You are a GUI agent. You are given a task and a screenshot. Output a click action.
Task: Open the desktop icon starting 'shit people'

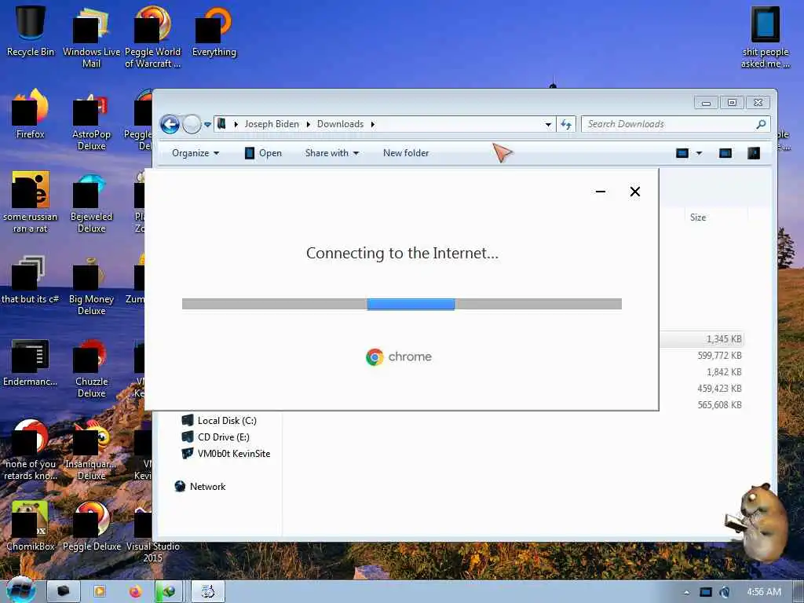click(x=765, y=36)
